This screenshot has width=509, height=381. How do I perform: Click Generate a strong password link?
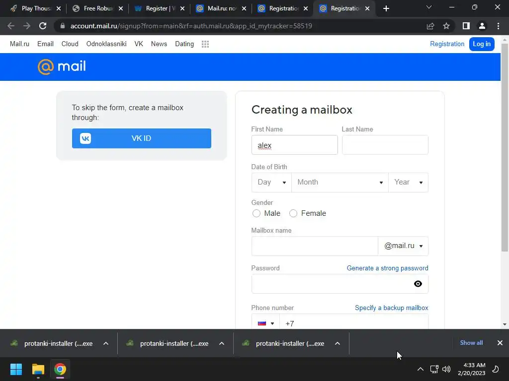click(387, 268)
